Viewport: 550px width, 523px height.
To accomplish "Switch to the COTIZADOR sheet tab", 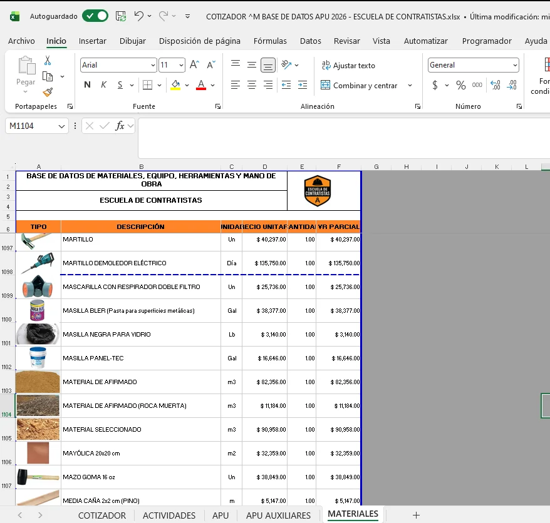I will point(101,515).
